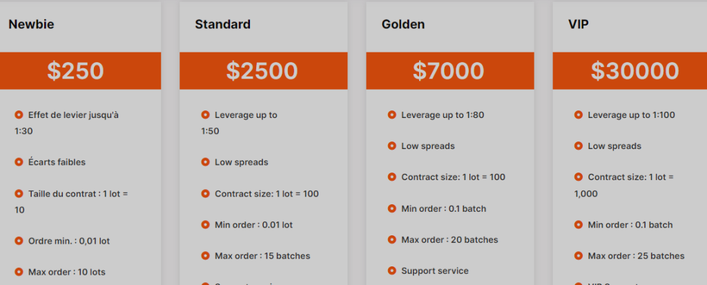Click bullet icon next to "Ordre min. : 0,01 lot"

(19, 241)
